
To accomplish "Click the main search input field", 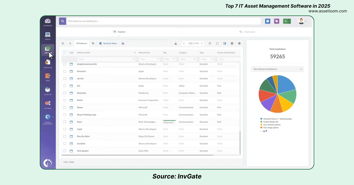I will click(163, 21).
